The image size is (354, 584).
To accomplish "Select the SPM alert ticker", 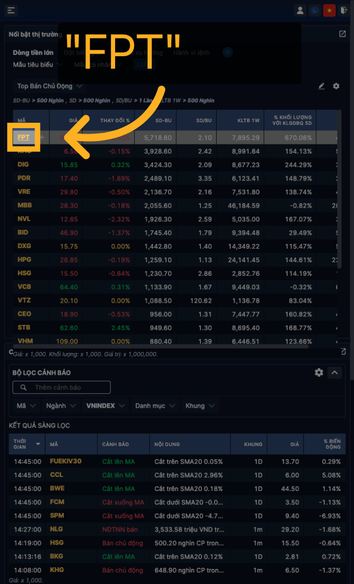I will tap(57, 515).
